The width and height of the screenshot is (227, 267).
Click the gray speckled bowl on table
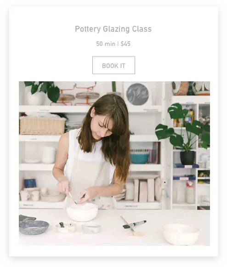click(34, 227)
